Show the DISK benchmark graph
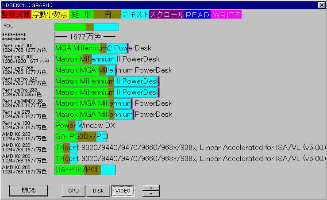327x200 pixels. pyautogui.click(x=98, y=191)
